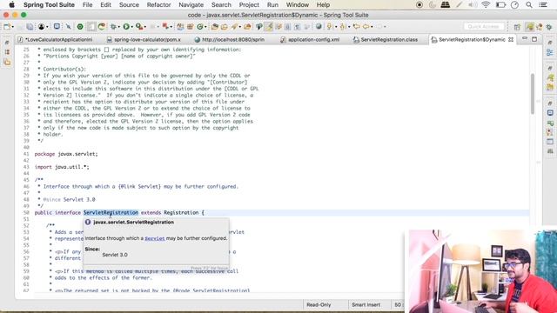
Task: Click the Open Task toolbar icon
Action: (225, 27)
